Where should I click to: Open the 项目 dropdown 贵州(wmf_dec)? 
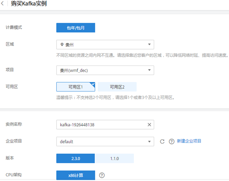click(x=105, y=70)
